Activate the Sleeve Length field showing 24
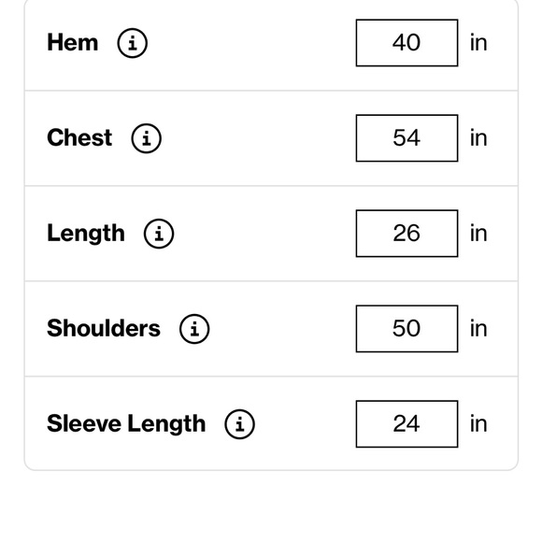This screenshot has width=542, height=542. pos(406,424)
